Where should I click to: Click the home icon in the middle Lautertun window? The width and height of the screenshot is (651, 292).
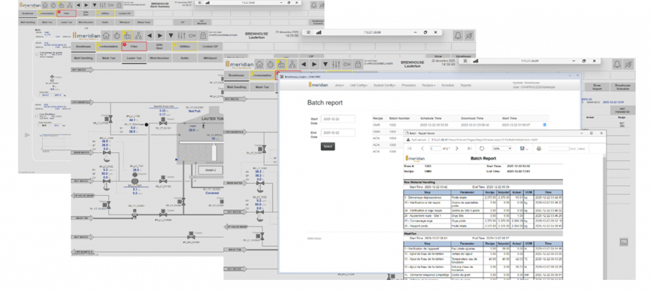click(107, 36)
